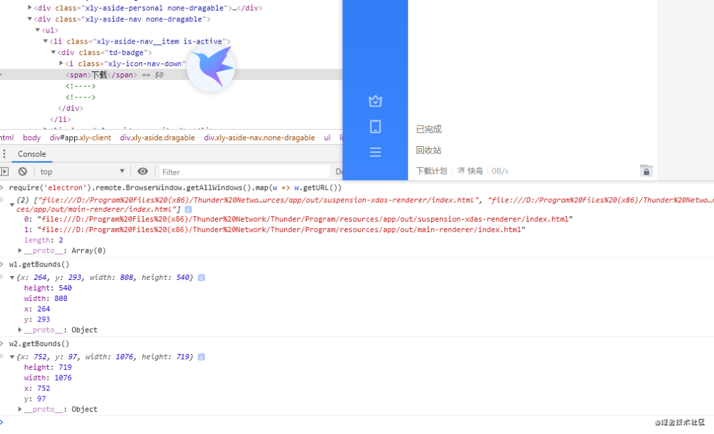This screenshot has height=434, width=714.
Task: Click info badge next to URL array
Action: coord(188,209)
